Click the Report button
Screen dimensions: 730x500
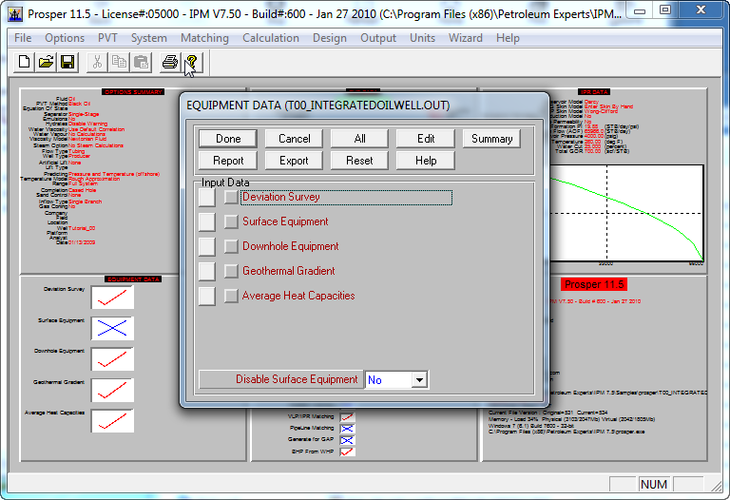228,161
